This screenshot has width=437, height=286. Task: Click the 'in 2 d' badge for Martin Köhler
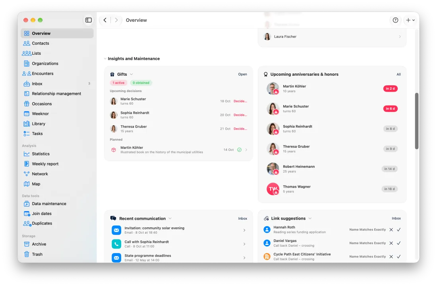pyautogui.click(x=390, y=88)
